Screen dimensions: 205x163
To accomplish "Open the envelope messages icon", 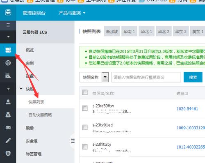I will tap(8, 128).
